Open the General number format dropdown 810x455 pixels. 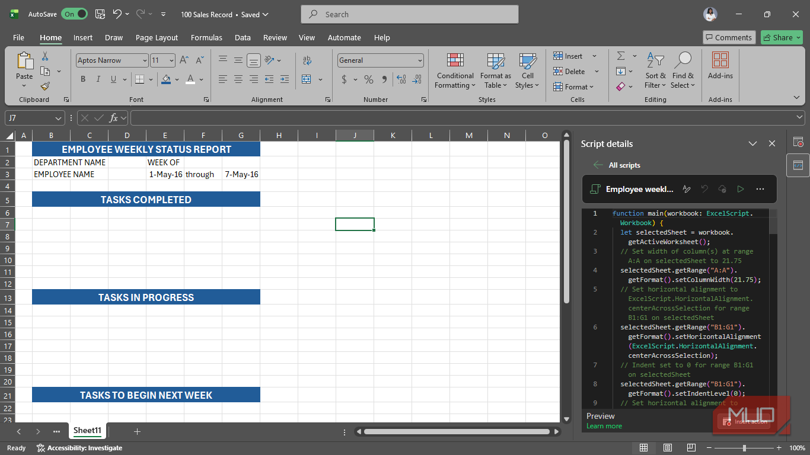click(x=420, y=60)
